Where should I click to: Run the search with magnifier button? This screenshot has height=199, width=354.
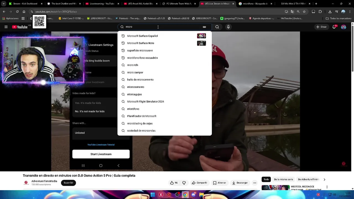(x=217, y=27)
